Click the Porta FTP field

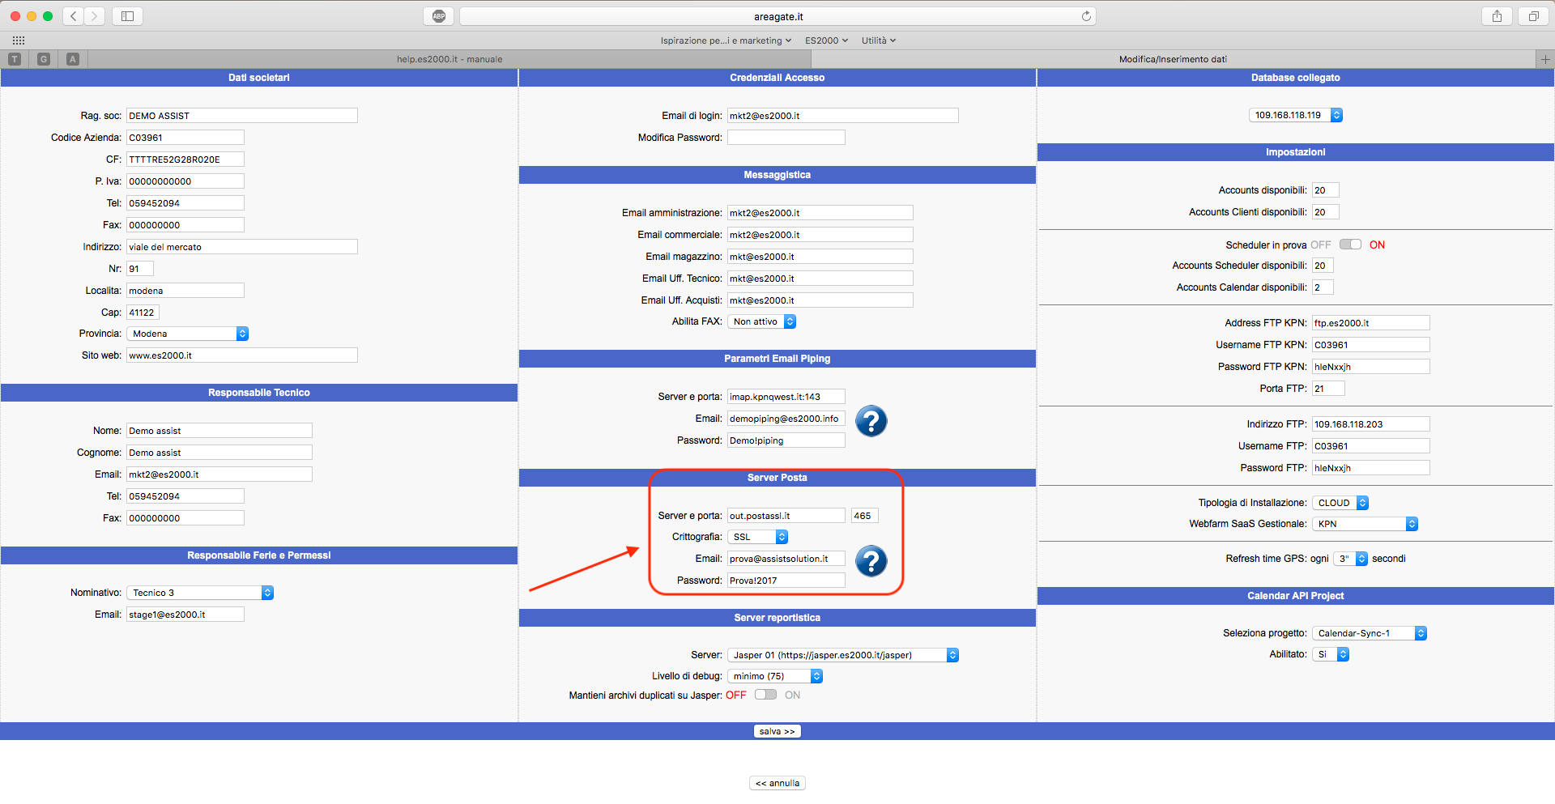pyautogui.click(x=1328, y=389)
